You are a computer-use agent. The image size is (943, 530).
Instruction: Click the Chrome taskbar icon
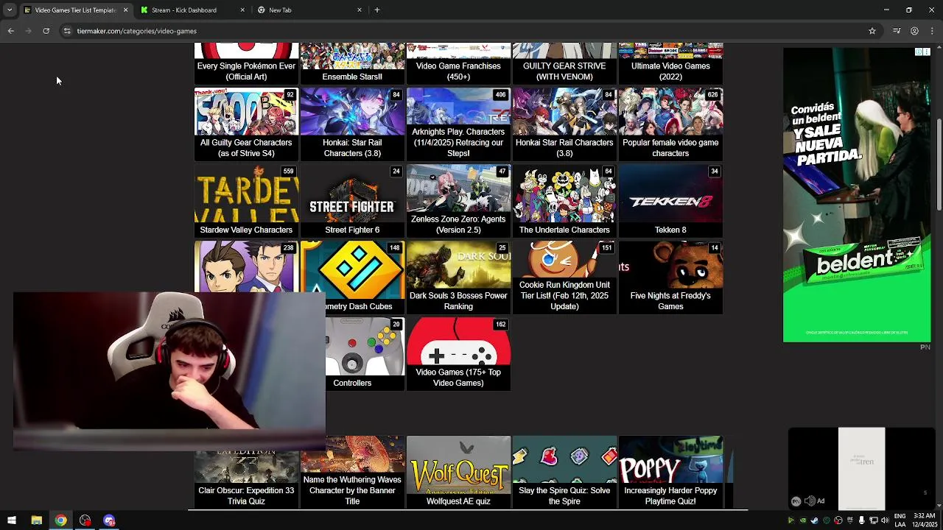pyautogui.click(x=60, y=520)
